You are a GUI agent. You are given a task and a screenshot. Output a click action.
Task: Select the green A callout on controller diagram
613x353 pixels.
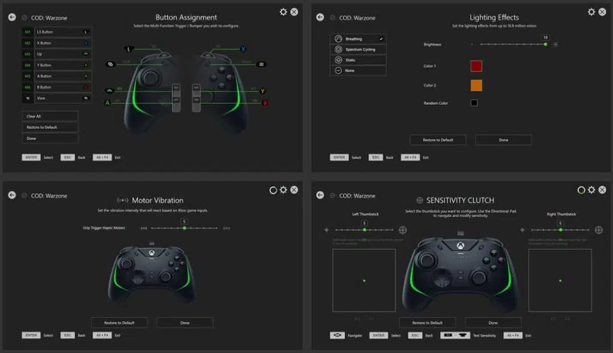[108, 103]
